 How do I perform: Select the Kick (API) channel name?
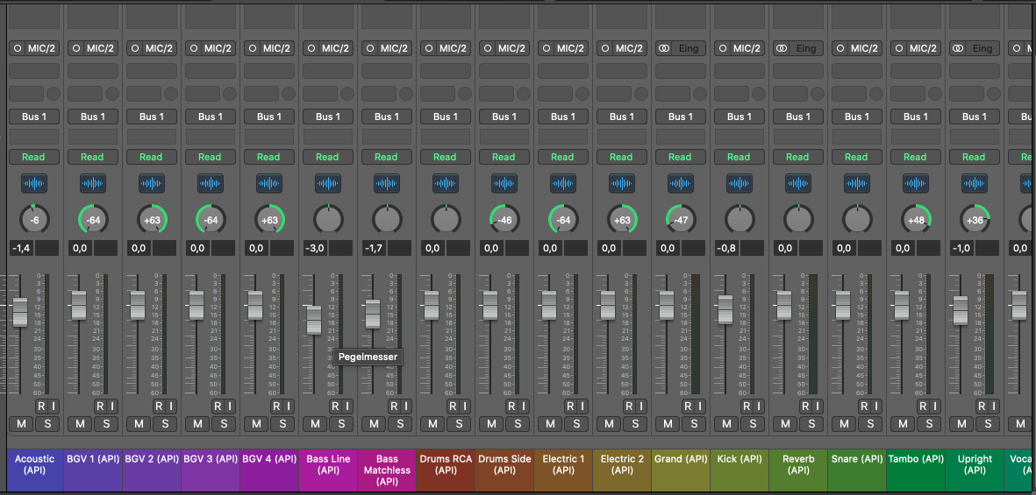[740, 459]
